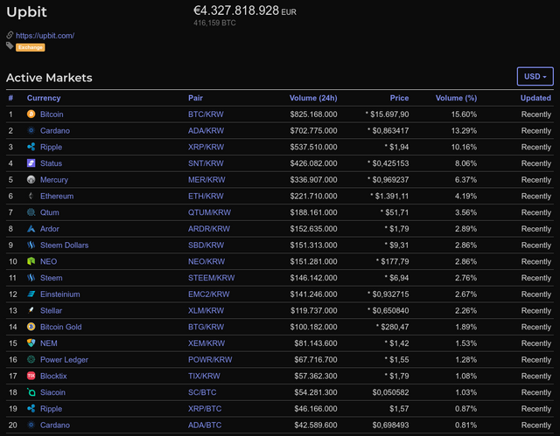
Task: Click the Active Markets heading
Action: coord(49,78)
